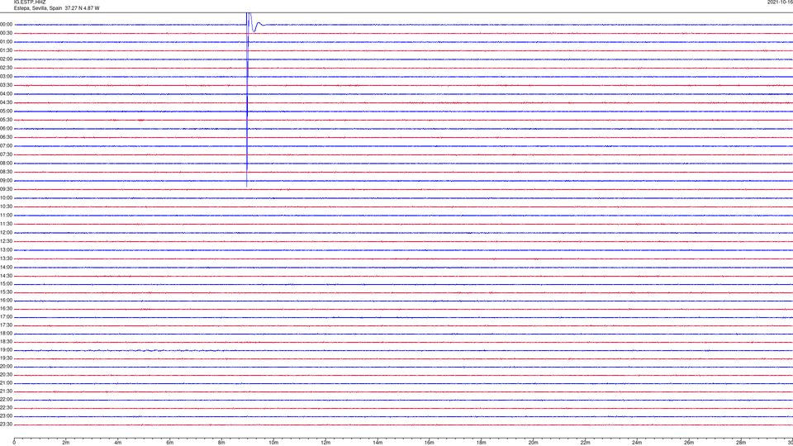Click the Estepa, Sevilla, Spain coordinates text

(x=57, y=8)
